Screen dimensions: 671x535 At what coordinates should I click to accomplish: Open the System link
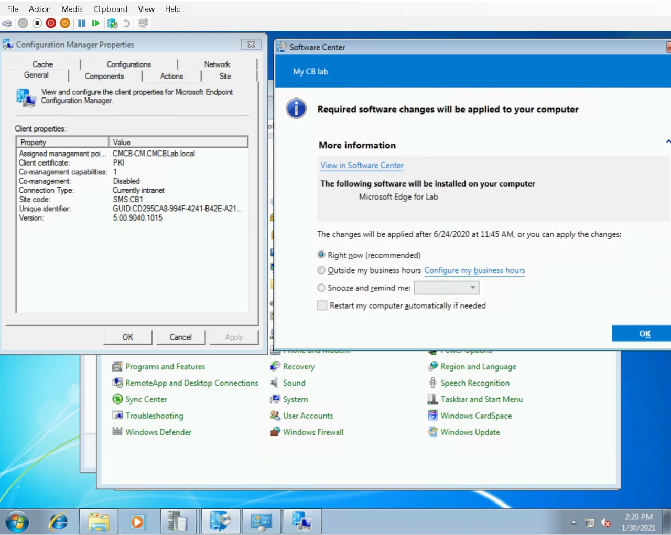(296, 399)
